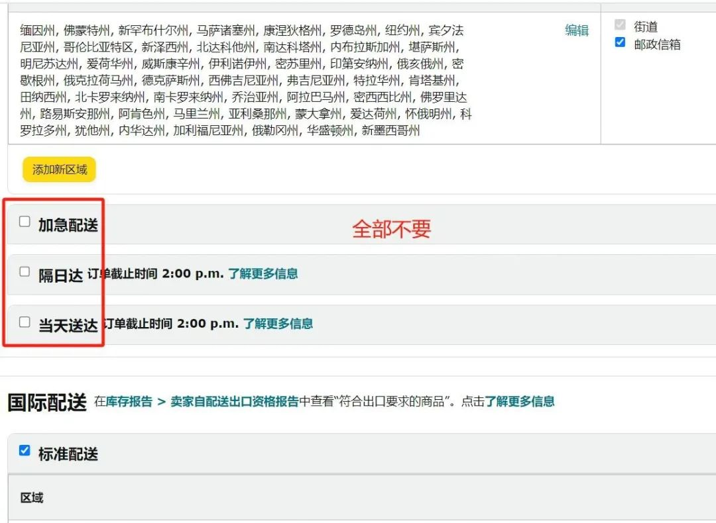Click the 缅因州 entry in the states list

[x=37, y=30]
